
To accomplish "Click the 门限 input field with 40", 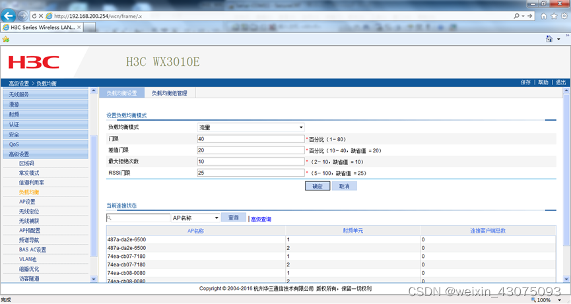I will pyautogui.click(x=251, y=139).
